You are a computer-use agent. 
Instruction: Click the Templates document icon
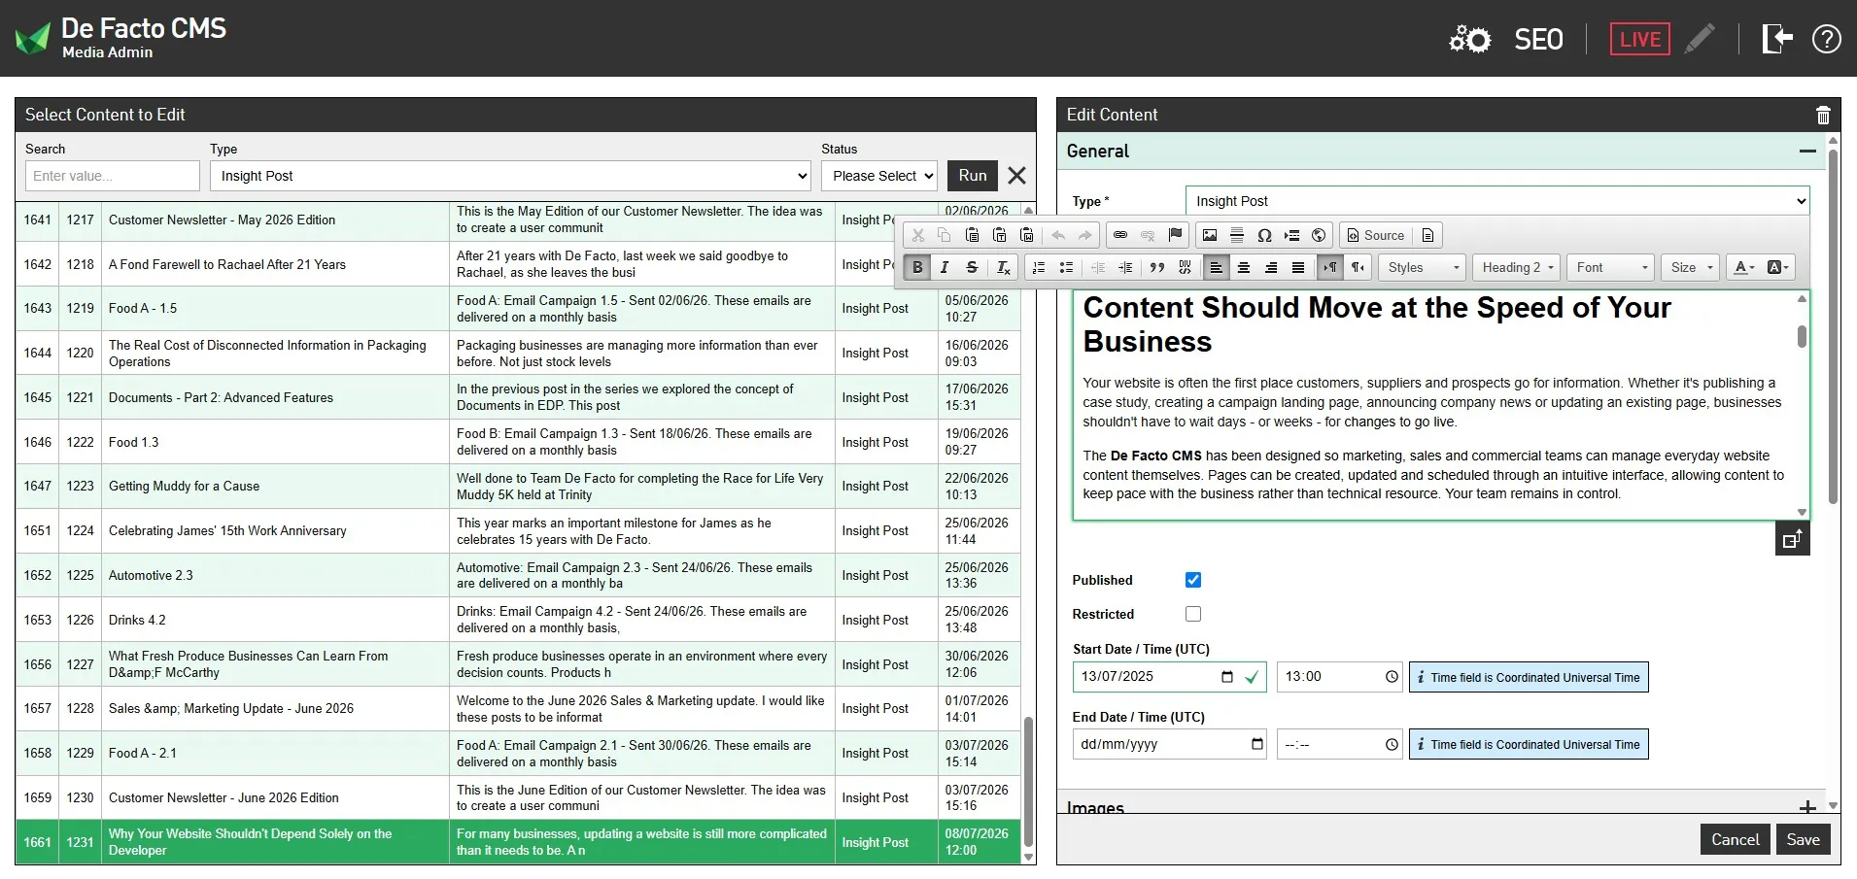[1427, 235]
